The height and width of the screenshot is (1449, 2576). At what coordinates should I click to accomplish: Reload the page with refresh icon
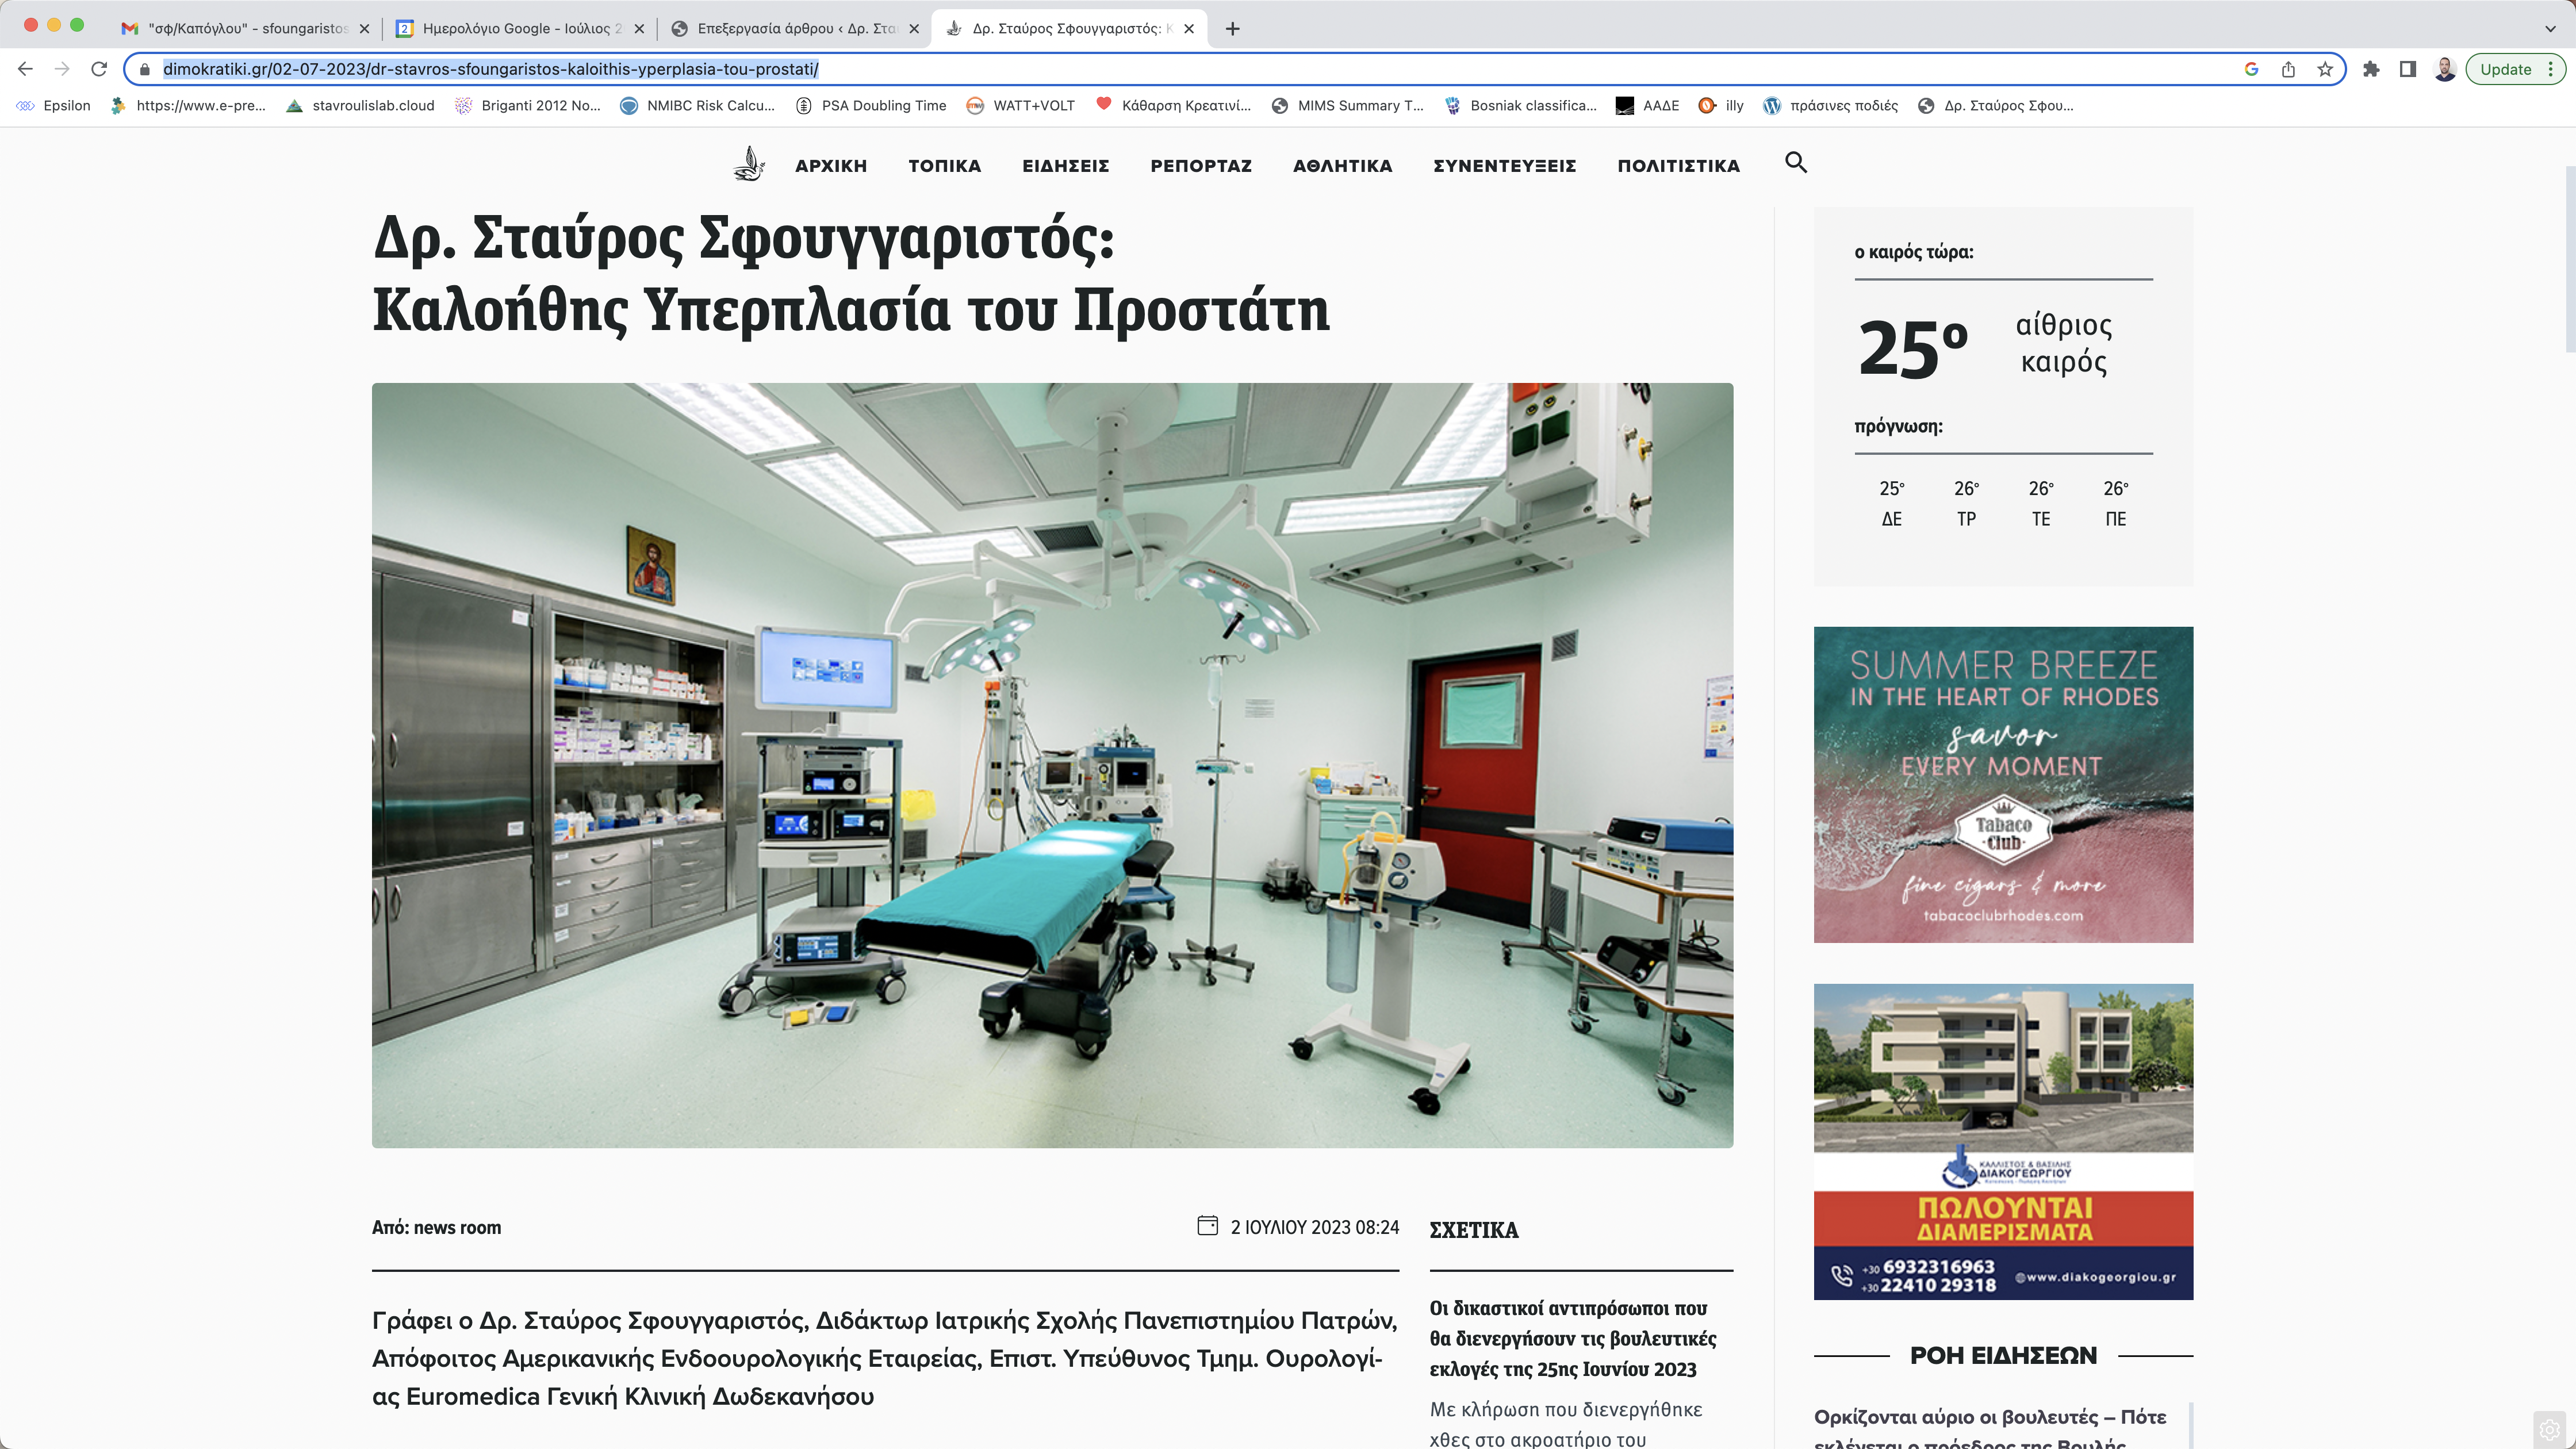[x=98, y=69]
